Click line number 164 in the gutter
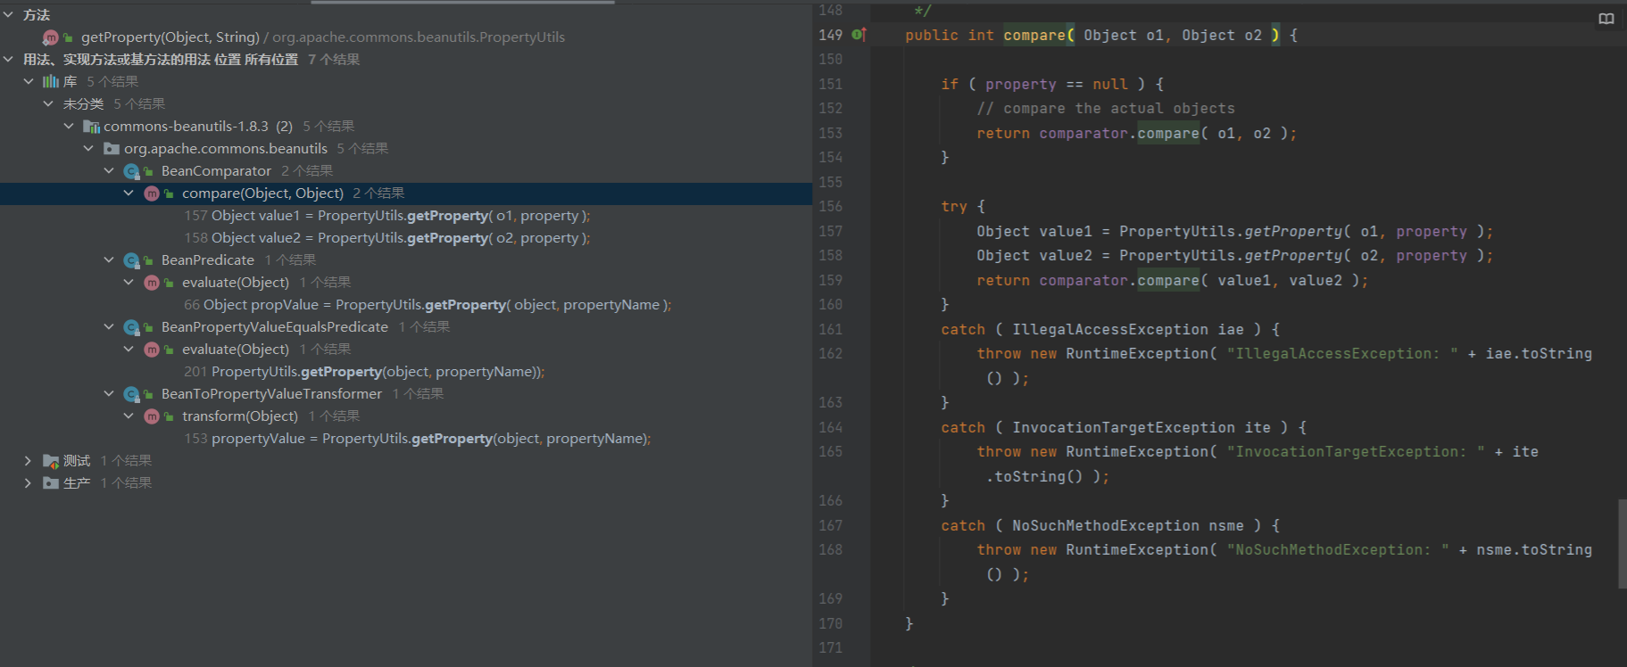The height and width of the screenshot is (667, 1627). 830,427
